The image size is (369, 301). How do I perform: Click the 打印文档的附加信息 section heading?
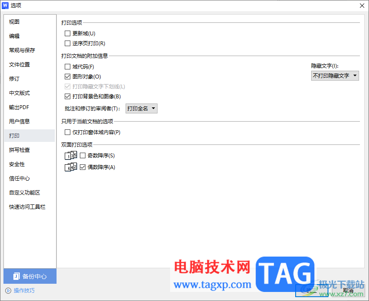click(x=85, y=56)
